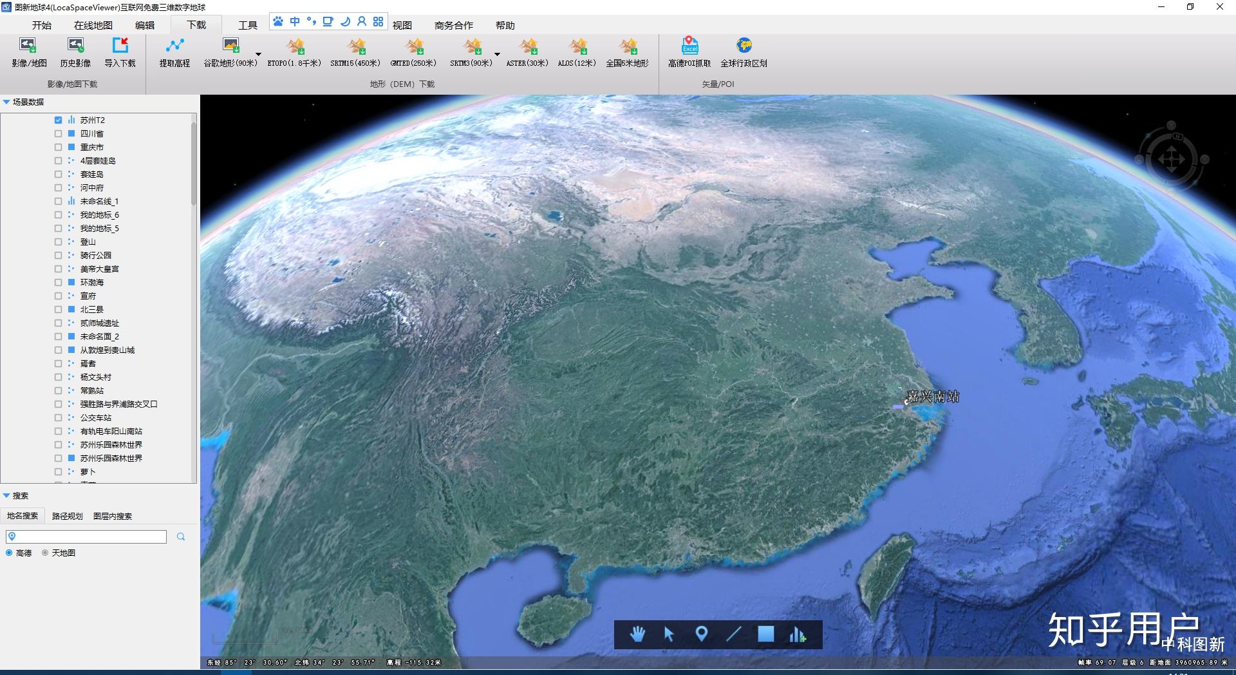
Task: Click inside the place name search field
Action: tap(86, 537)
